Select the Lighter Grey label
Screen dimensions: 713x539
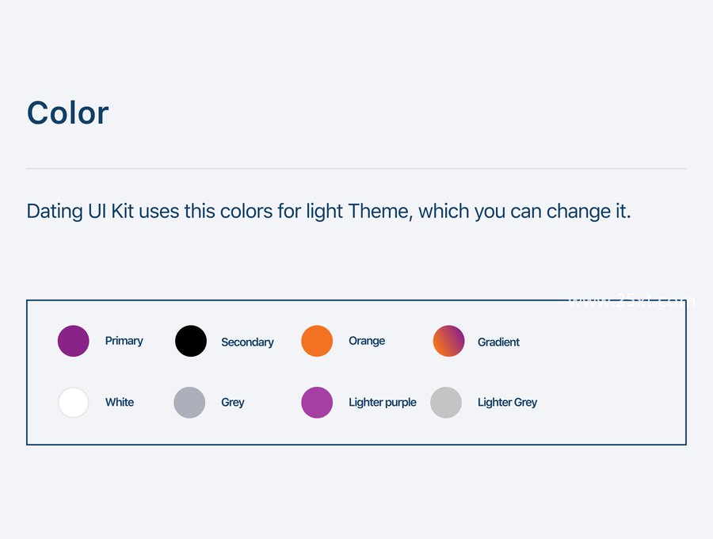click(508, 403)
